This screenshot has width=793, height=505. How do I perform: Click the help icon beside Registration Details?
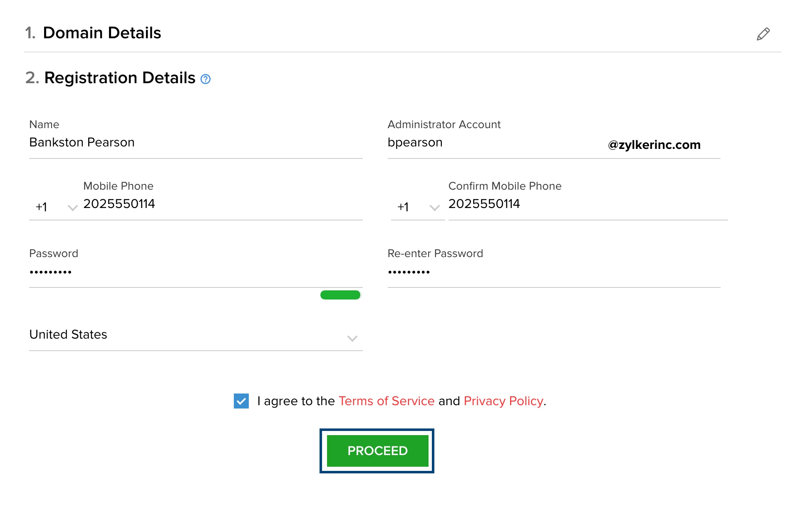click(x=206, y=79)
